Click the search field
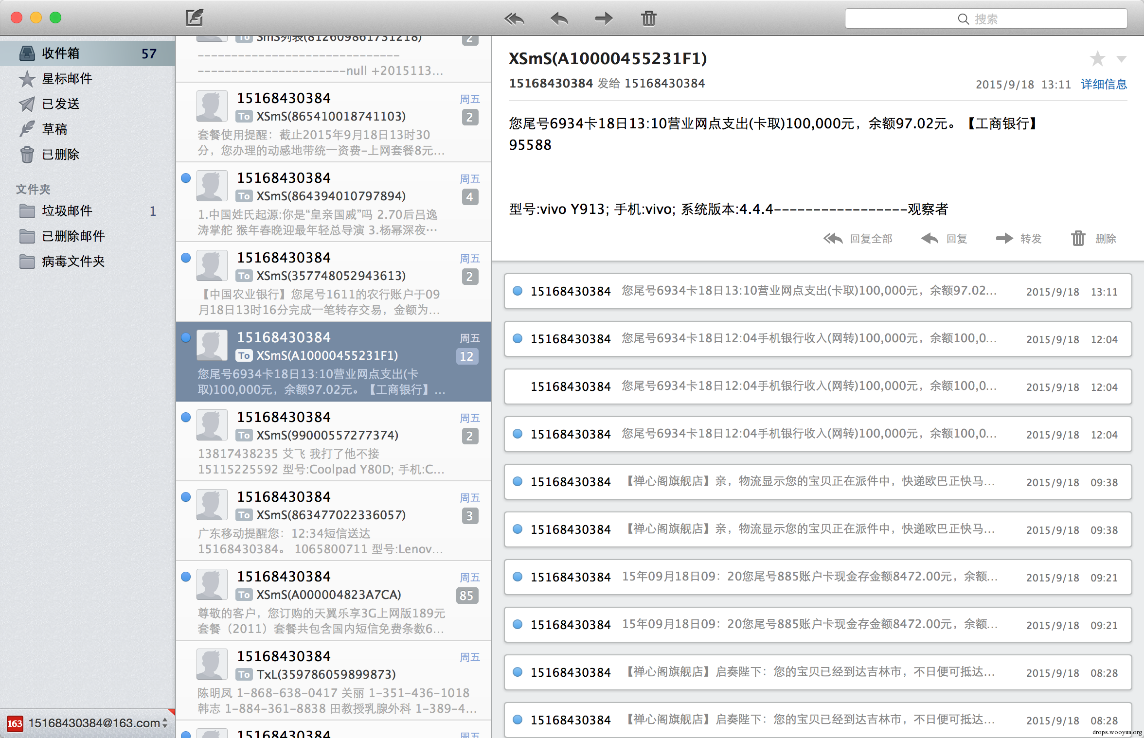This screenshot has height=738, width=1144. (x=986, y=19)
